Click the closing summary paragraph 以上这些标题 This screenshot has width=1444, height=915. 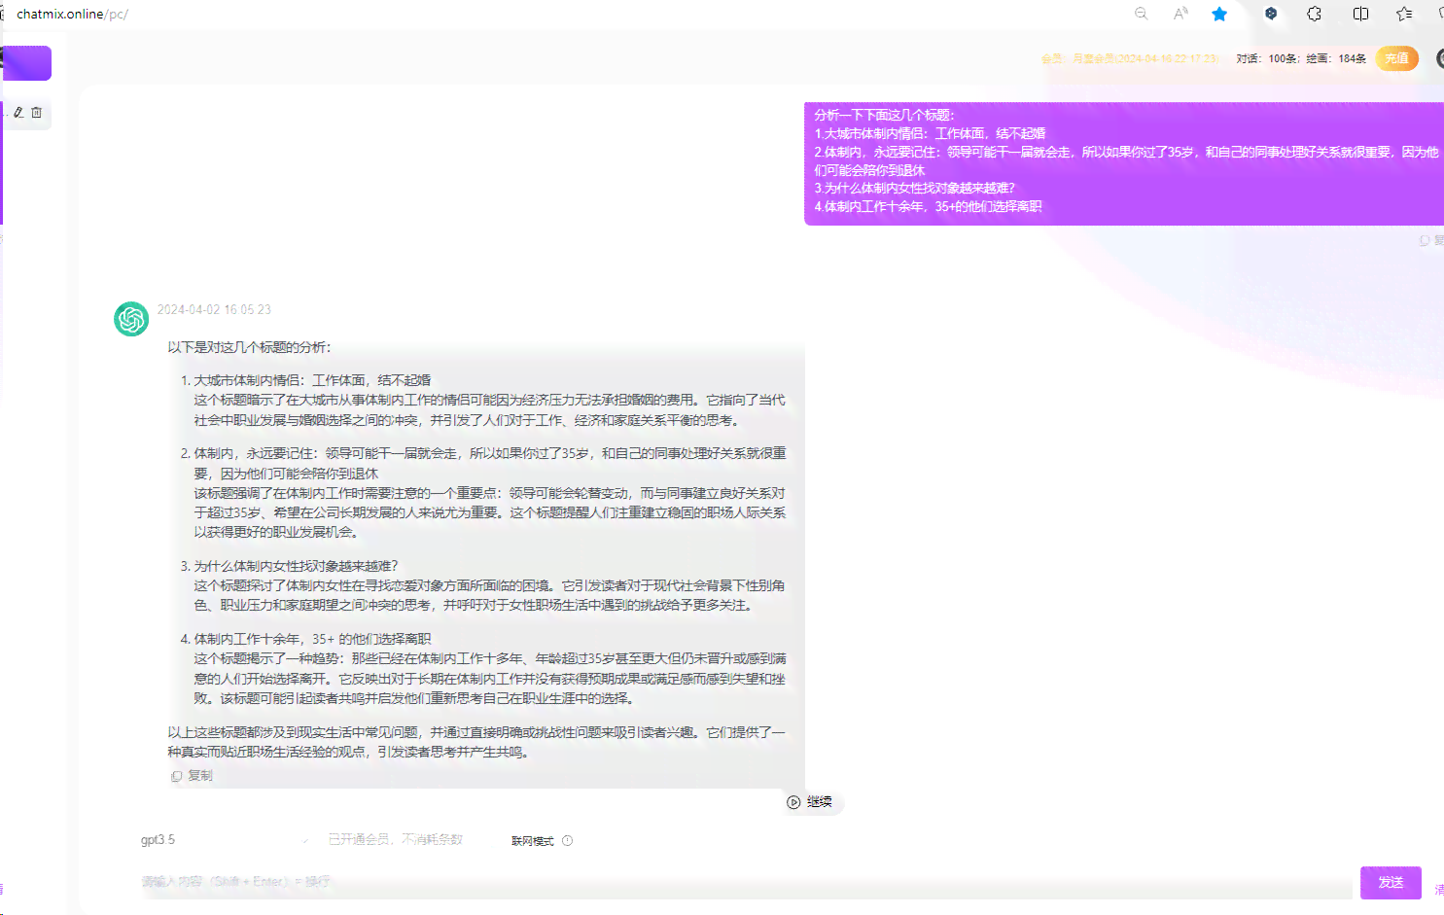point(475,742)
